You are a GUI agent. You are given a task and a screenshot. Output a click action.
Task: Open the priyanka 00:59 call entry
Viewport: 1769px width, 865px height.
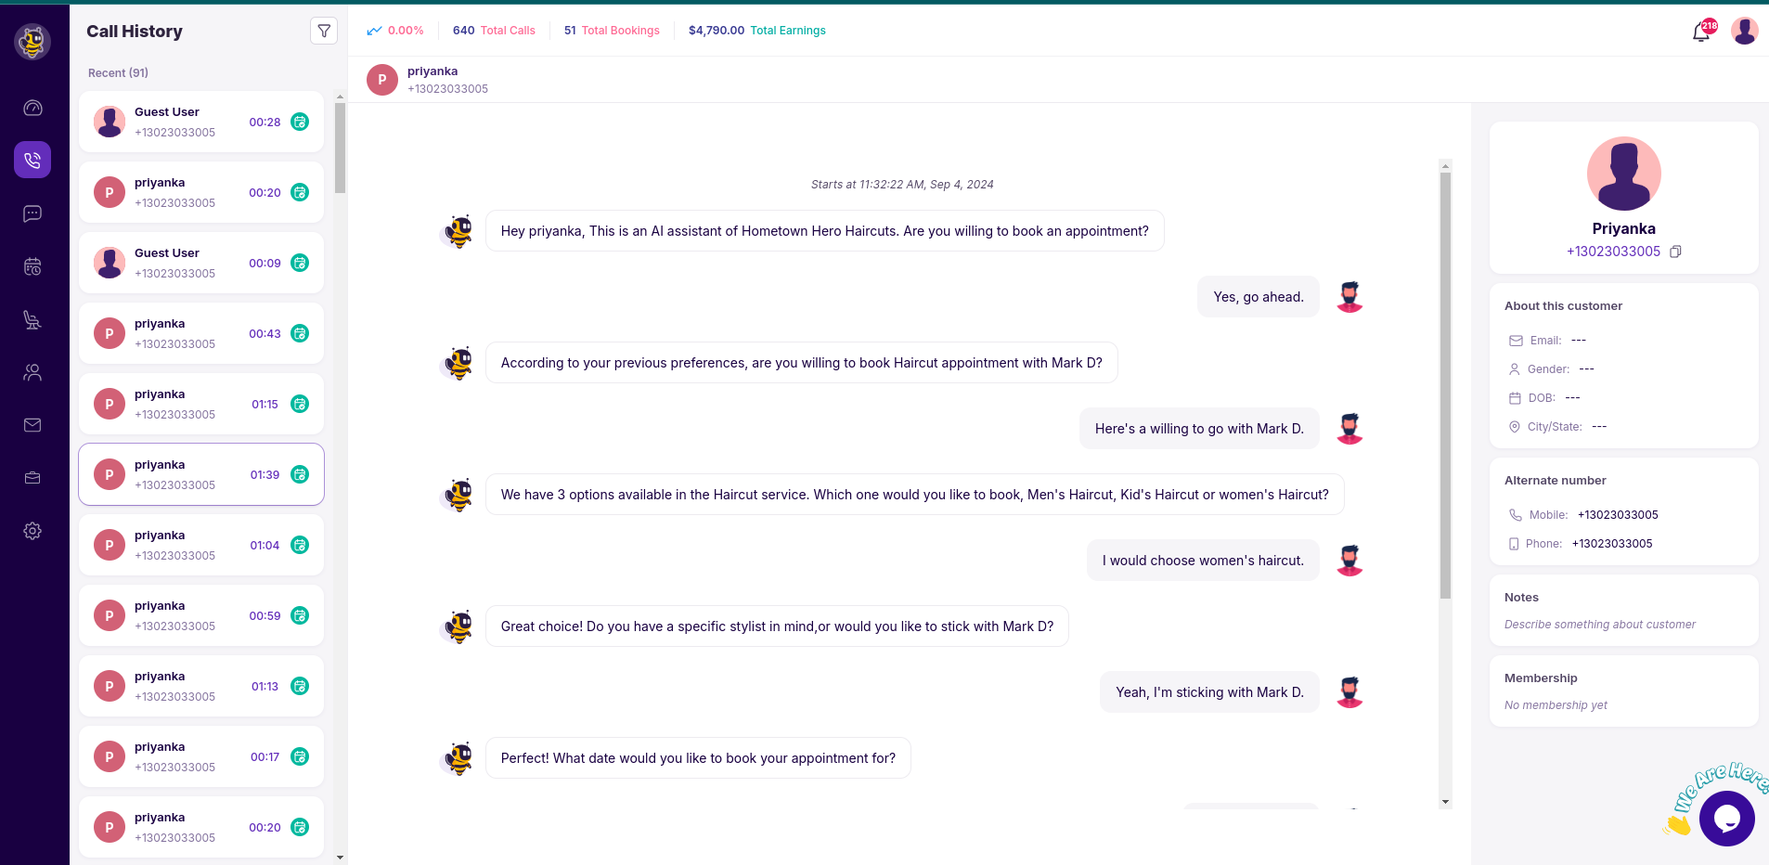[200, 615]
